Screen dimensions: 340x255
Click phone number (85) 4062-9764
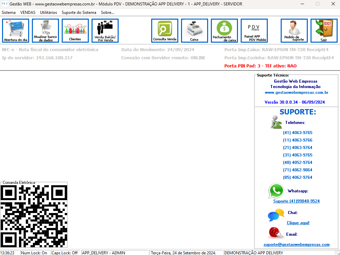(298, 177)
